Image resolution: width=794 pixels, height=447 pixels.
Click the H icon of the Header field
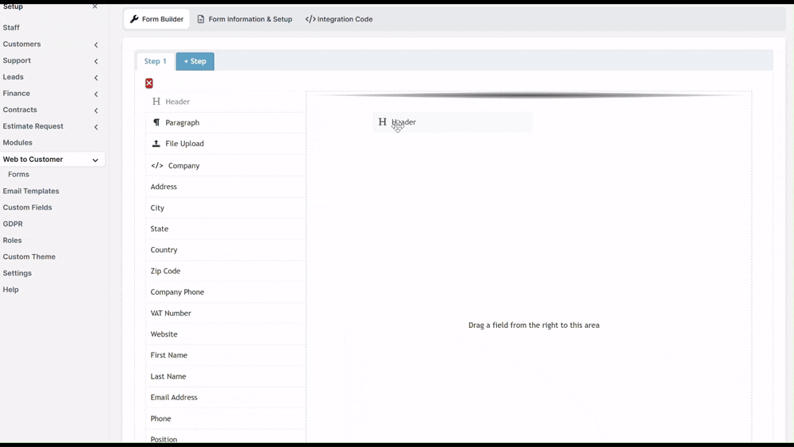pyautogui.click(x=156, y=102)
